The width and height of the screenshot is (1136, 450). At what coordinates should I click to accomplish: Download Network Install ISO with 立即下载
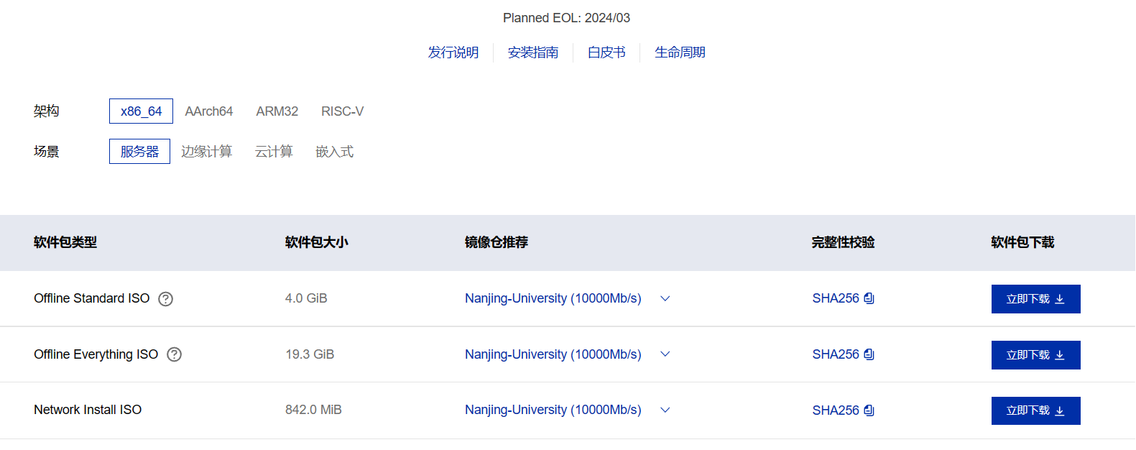pos(1036,410)
